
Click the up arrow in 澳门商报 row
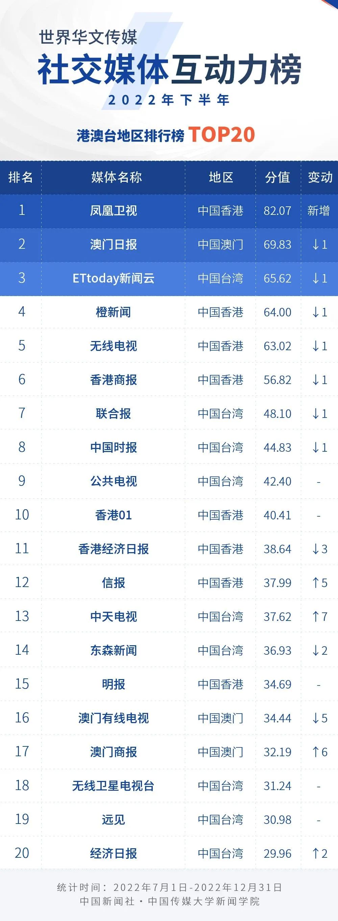[315, 752]
